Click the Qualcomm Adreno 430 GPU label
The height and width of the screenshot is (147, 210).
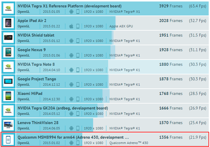(129, 143)
